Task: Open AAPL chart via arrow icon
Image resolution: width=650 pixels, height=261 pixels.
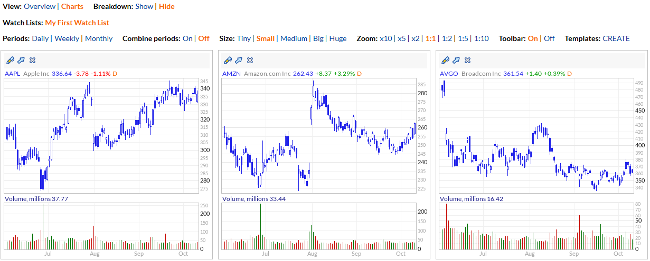Action: pyautogui.click(x=21, y=60)
